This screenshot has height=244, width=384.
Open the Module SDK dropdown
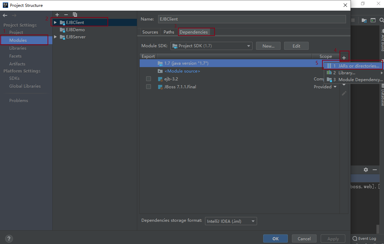(x=212, y=46)
